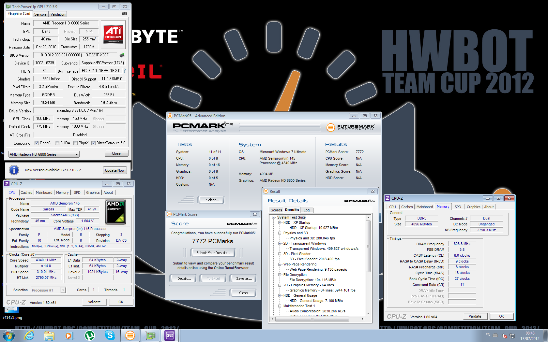Switch to PCMark05 taskbar icon
This screenshot has width=548, height=342.
coord(130,335)
